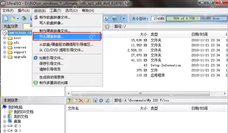Screen dimensions: 228x133
Task: Open the 工具(T) menu
Action: click(55, 11)
